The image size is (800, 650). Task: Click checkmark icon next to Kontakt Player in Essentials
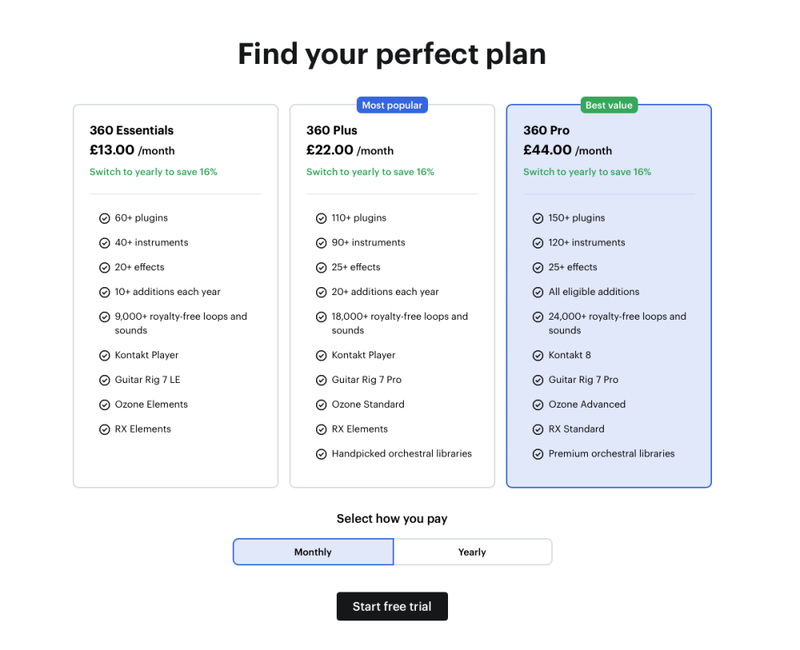tap(104, 356)
